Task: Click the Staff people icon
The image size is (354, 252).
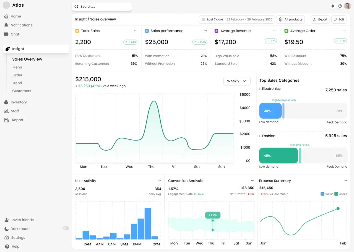Action: [6, 111]
